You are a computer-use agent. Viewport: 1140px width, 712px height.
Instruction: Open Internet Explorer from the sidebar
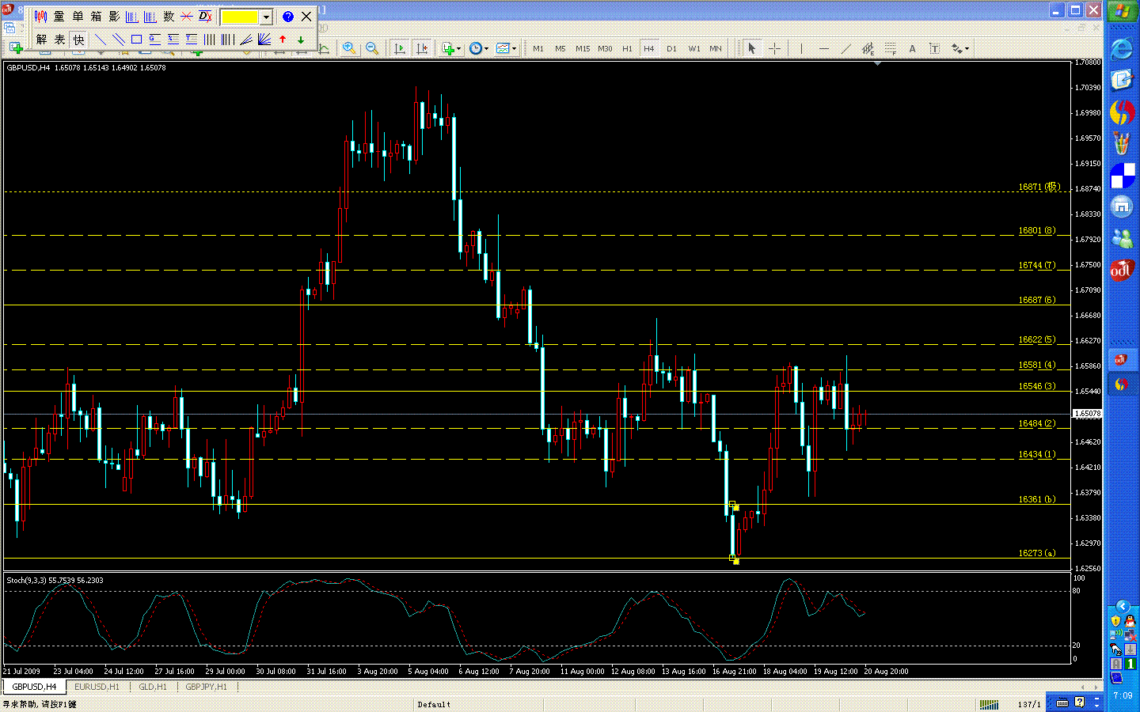1122,49
